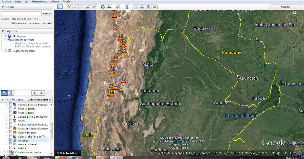Check the Concienciación global checkbox
The height and width of the screenshot is (159, 304).
click(8, 152)
